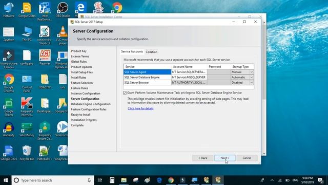Select the This PC desktop icon
The height and width of the screenshot is (185, 328).
pyautogui.click(x=27, y=33)
